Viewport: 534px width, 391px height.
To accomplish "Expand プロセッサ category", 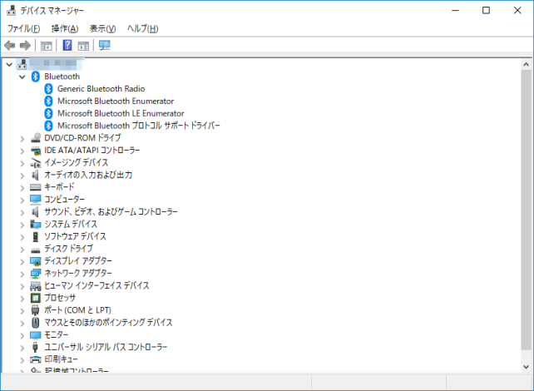I will [22, 299].
